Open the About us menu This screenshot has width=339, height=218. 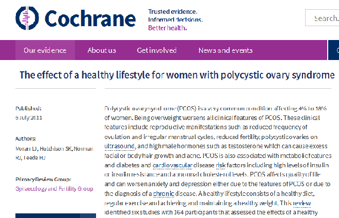[x=102, y=50]
